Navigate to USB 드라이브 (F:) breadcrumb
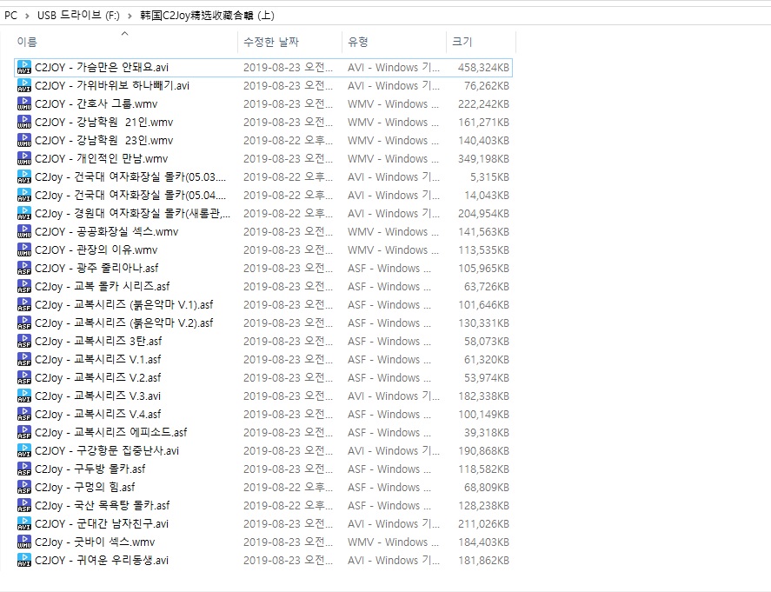 [78, 16]
